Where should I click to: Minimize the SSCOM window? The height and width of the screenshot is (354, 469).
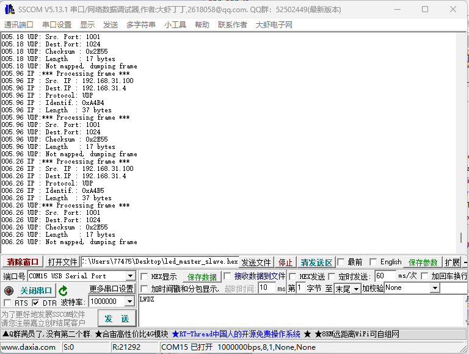398,9
